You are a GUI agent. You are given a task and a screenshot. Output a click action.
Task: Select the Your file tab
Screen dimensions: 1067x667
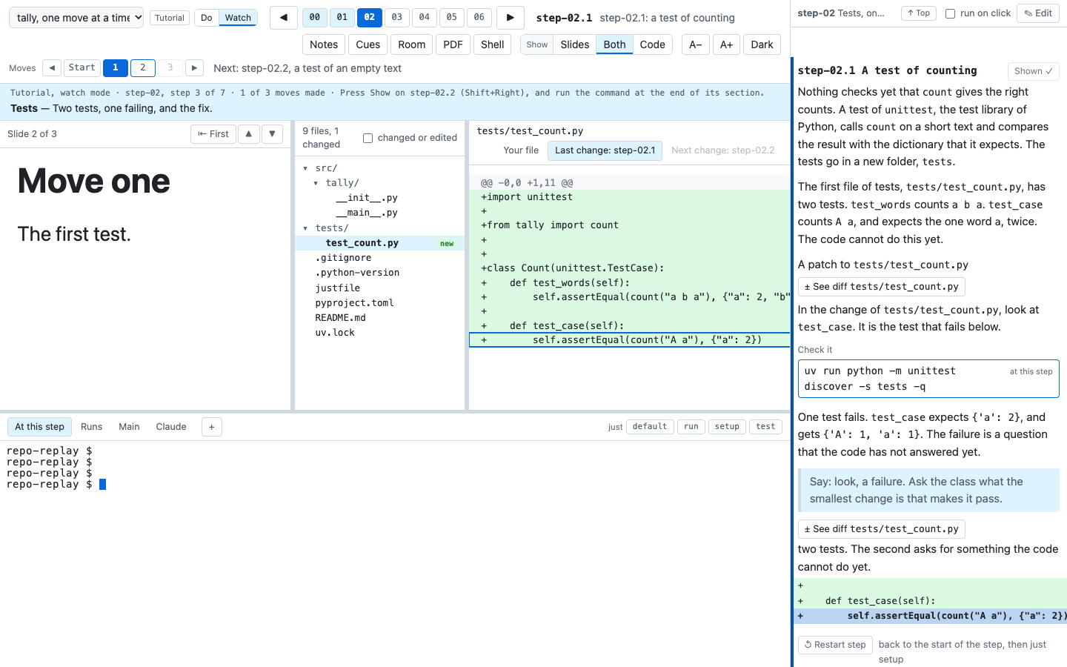[x=521, y=150]
